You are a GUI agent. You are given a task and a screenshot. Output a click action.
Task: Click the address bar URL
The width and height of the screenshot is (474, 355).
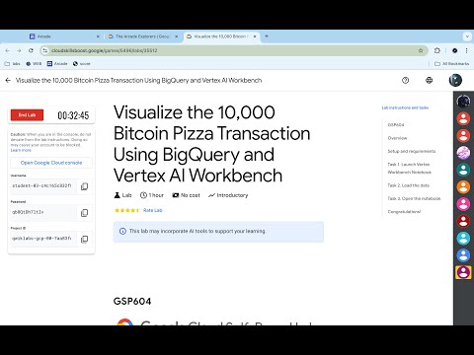click(105, 50)
